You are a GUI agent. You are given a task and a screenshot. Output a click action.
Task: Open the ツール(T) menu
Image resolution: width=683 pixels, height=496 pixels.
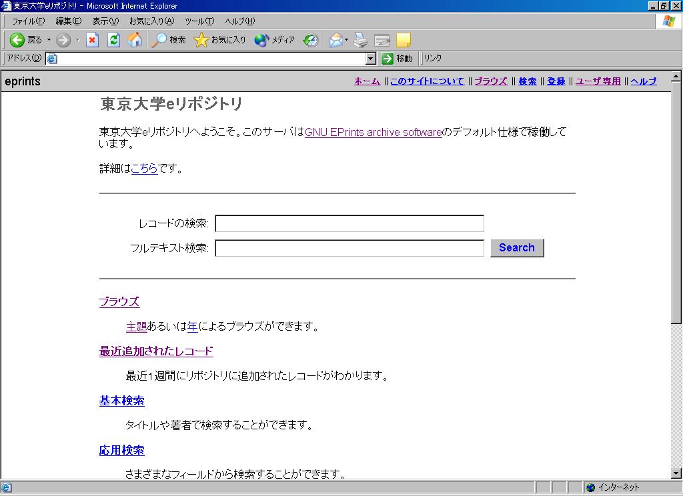point(199,21)
